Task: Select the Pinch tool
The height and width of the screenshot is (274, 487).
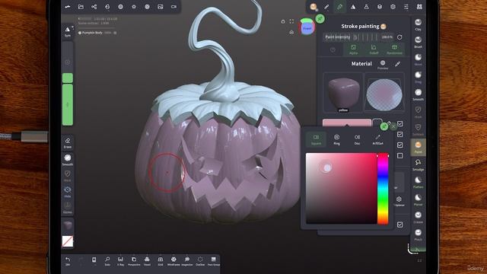Action: (x=418, y=235)
